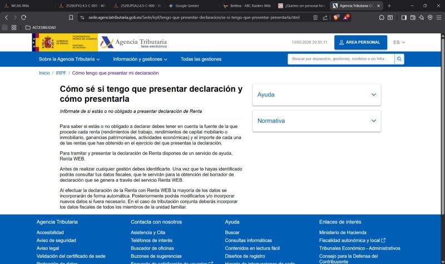Expand the Ayuda accordion panel
The image size is (445, 264).
(317, 94)
